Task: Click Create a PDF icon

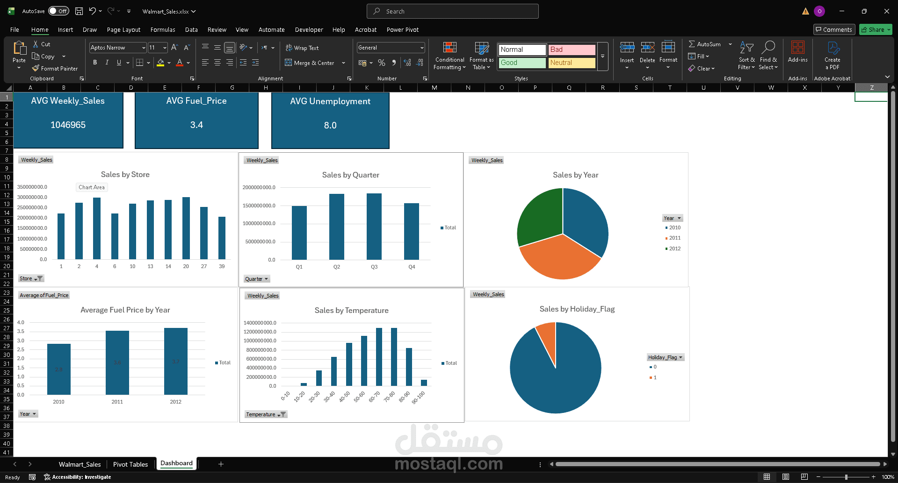Action: pyautogui.click(x=833, y=48)
